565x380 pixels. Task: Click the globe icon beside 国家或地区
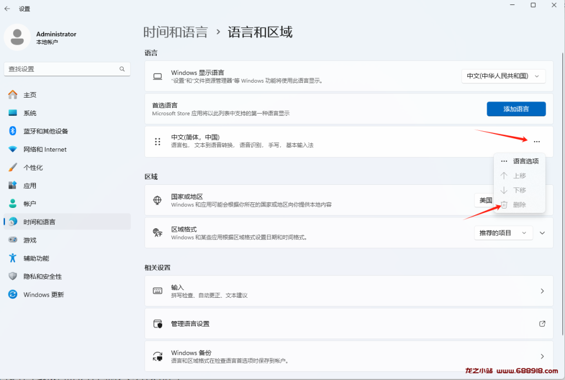tap(157, 200)
